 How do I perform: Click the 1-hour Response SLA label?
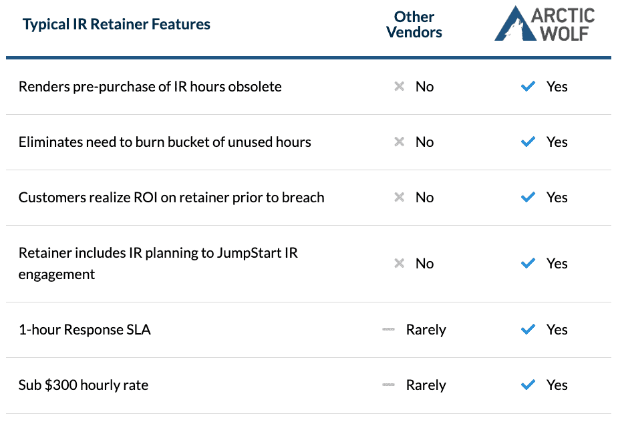click(x=84, y=330)
